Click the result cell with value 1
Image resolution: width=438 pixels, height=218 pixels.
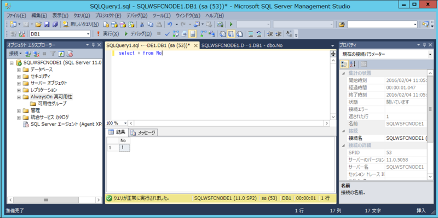click(x=124, y=148)
